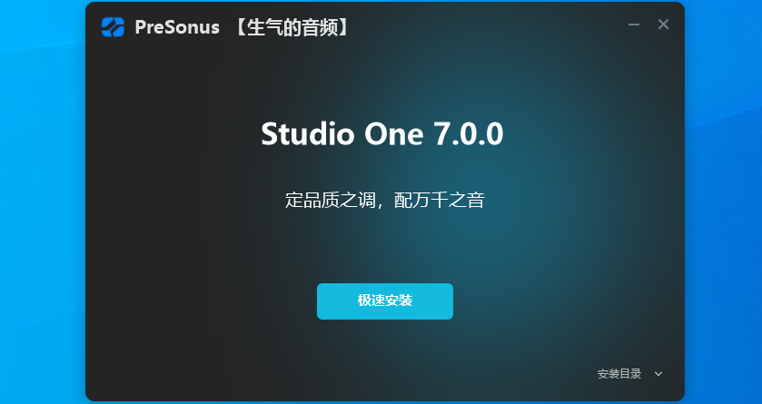The image size is (762, 404).
Task: Hit the cyan quick install button
Action: pyautogui.click(x=385, y=301)
